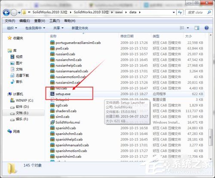Screen dimensions: 215x178
Task: Open the 文档 library
Action: pos(17,69)
